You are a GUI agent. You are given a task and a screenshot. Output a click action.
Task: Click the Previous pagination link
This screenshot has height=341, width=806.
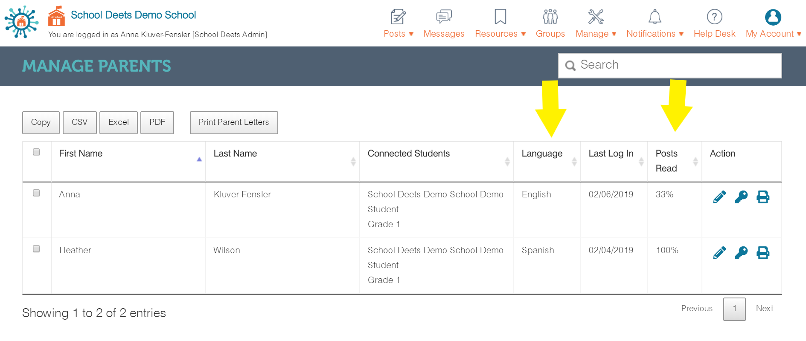[697, 309]
